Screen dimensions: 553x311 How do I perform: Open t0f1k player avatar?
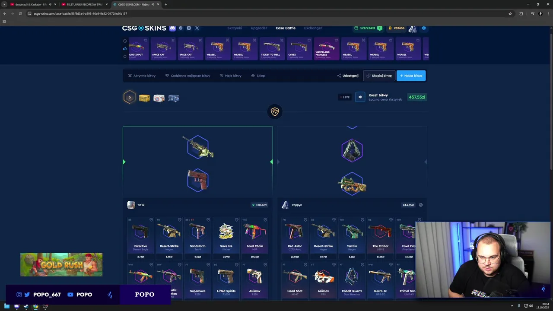(131, 205)
